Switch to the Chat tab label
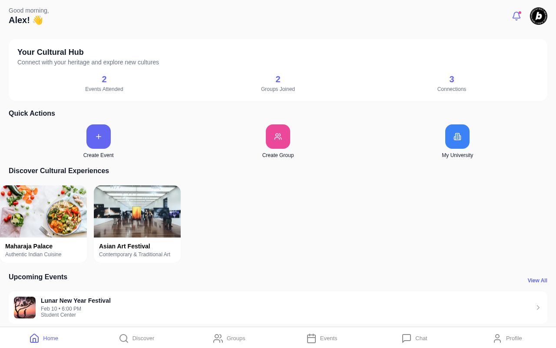 pyautogui.click(x=421, y=338)
